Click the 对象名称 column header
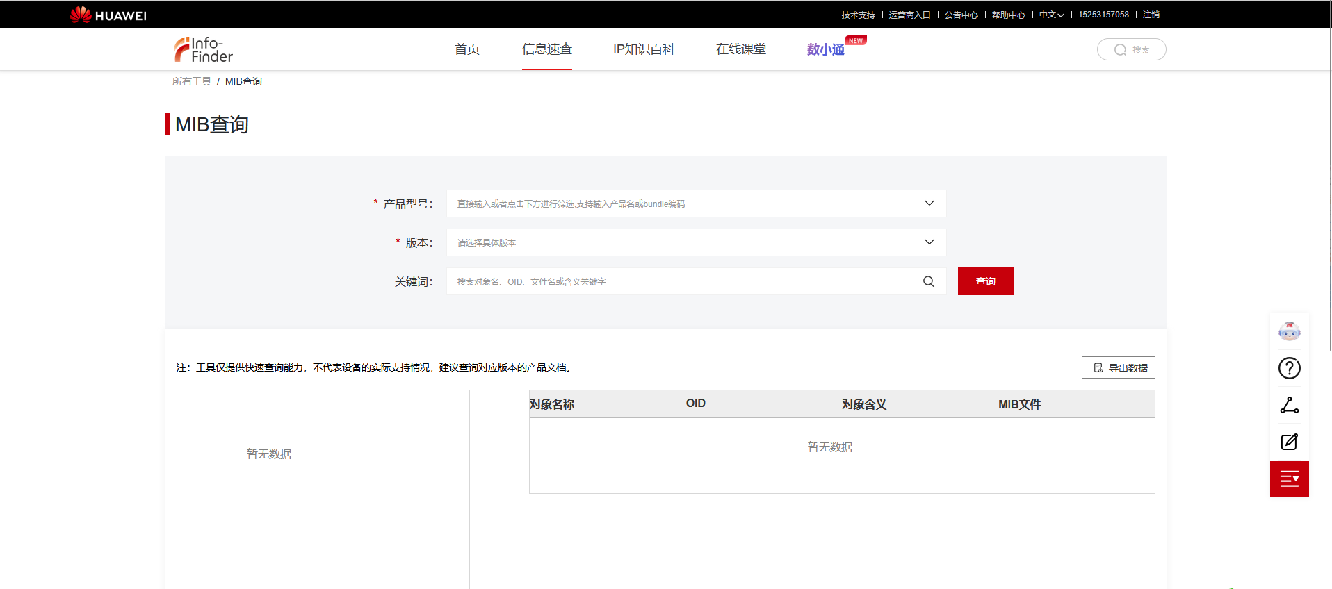 click(x=552, y=404)
